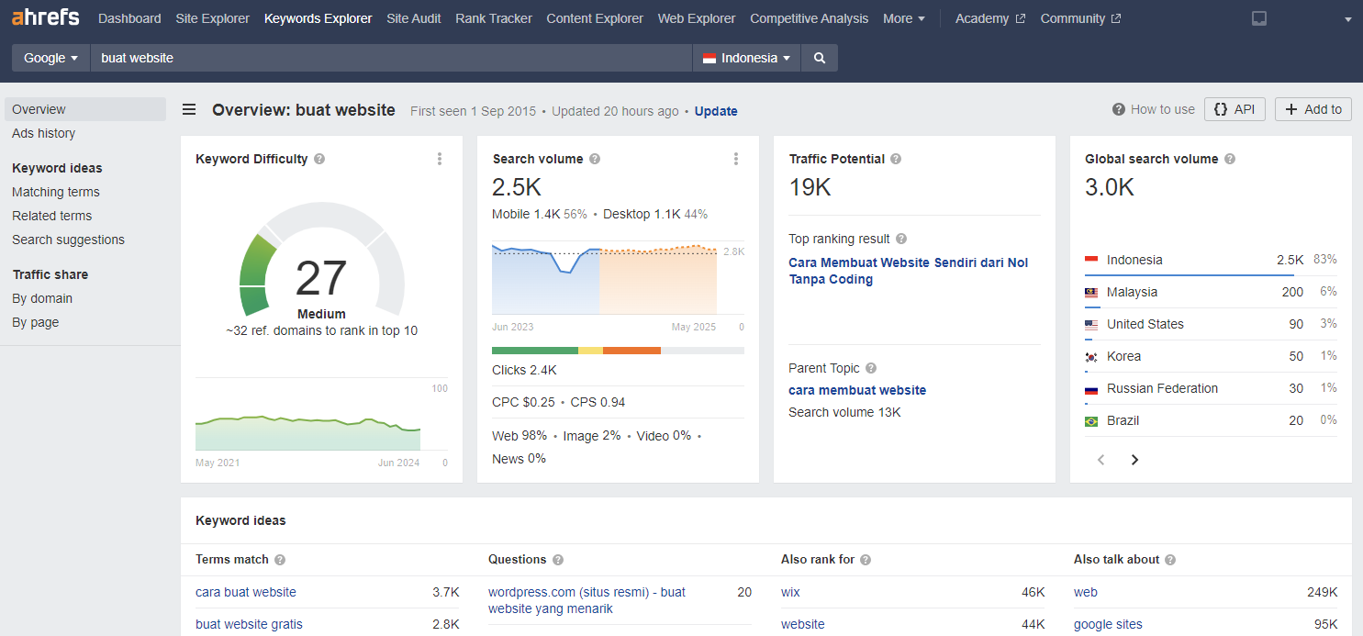
Task: Go to next page of countries list
Action: click(x=1134, y=460)
